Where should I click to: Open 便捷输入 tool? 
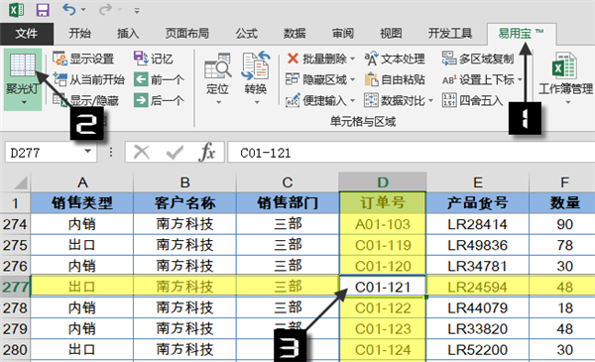pyautogui.click(x=320, y=100)
